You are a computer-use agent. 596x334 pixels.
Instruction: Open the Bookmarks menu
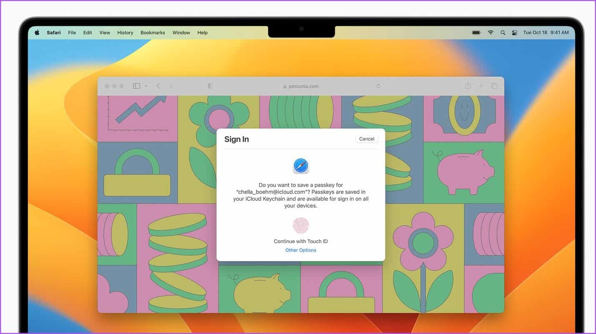[153, 33]
